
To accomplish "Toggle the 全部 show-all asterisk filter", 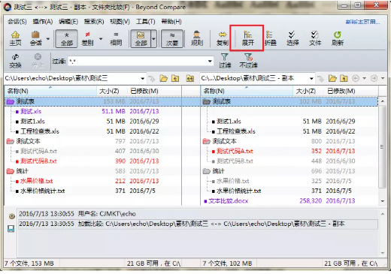I will pos(67,38).
